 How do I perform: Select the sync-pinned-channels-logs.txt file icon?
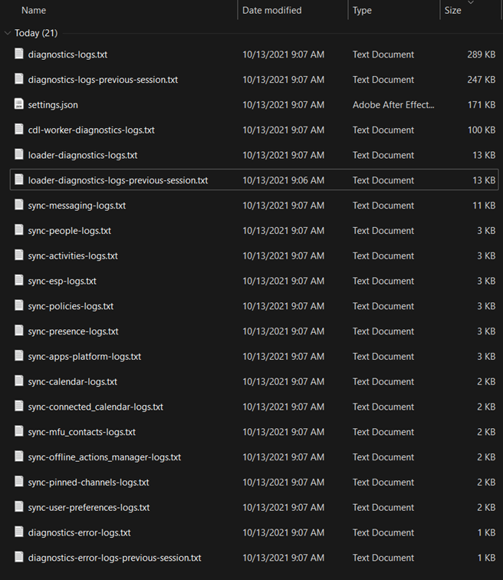click(x=19, y=482)
